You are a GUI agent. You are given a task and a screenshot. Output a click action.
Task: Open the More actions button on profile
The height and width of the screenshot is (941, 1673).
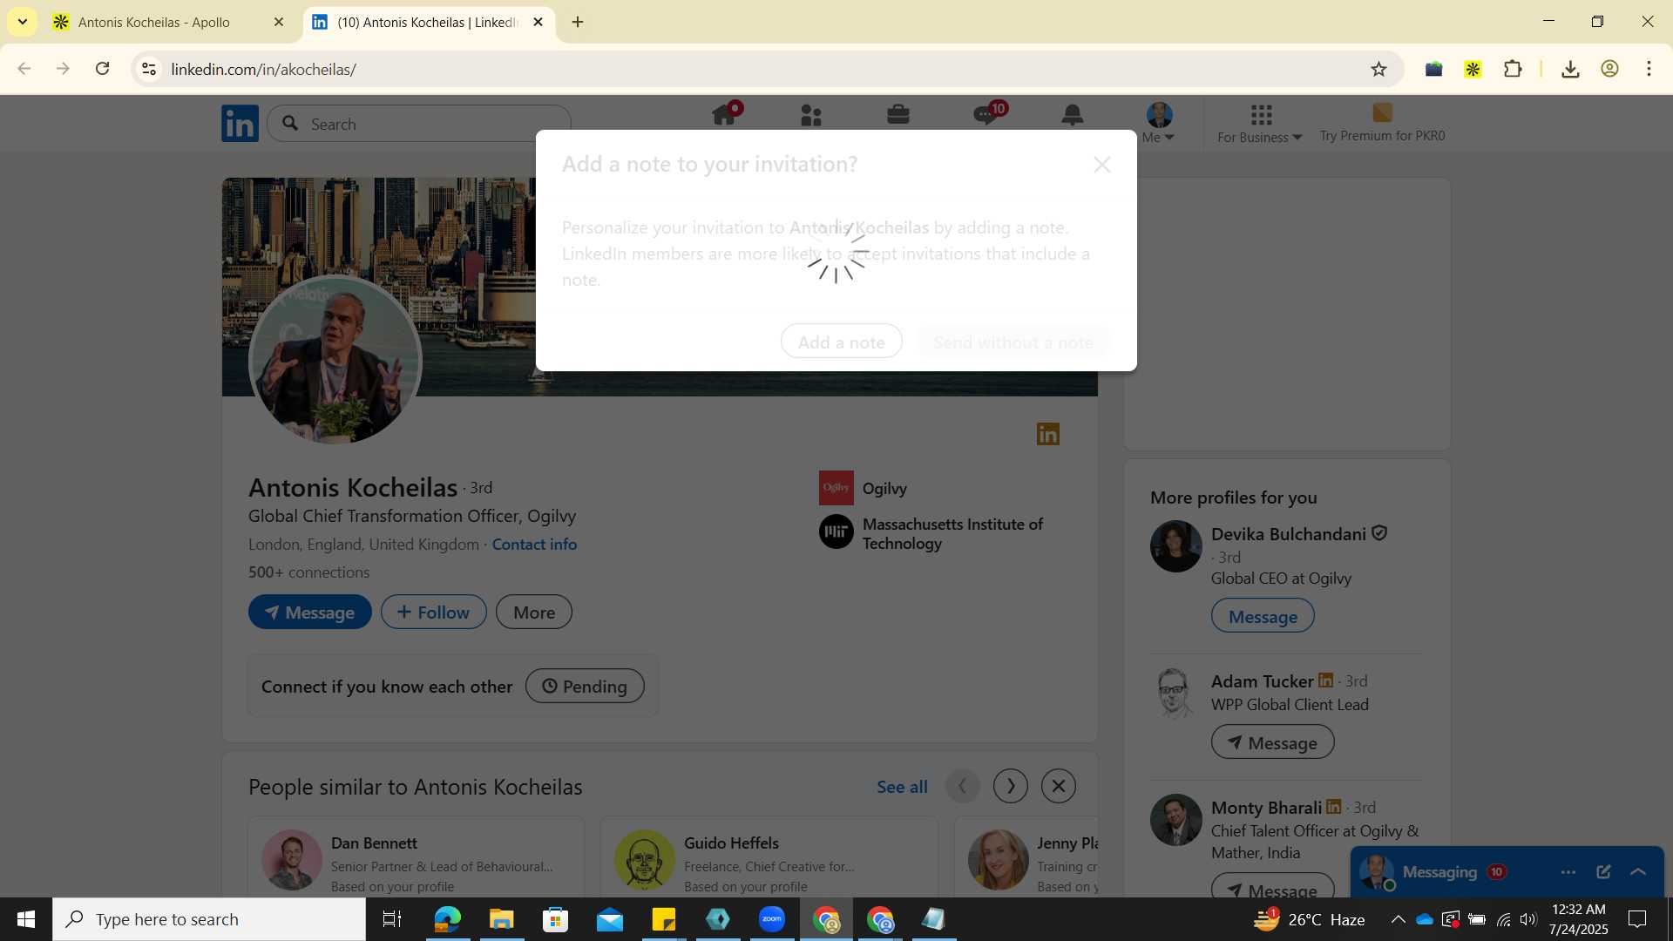534,612
